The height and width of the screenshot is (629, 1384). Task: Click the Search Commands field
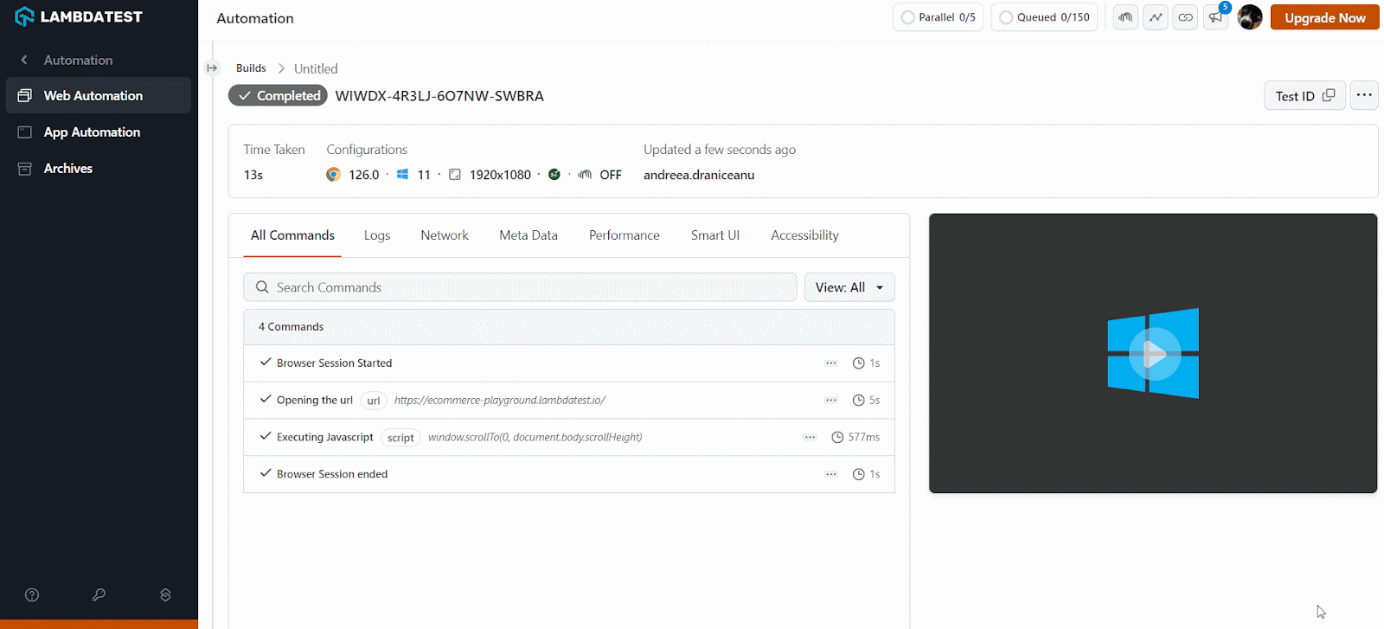click(x=520, y=287)
